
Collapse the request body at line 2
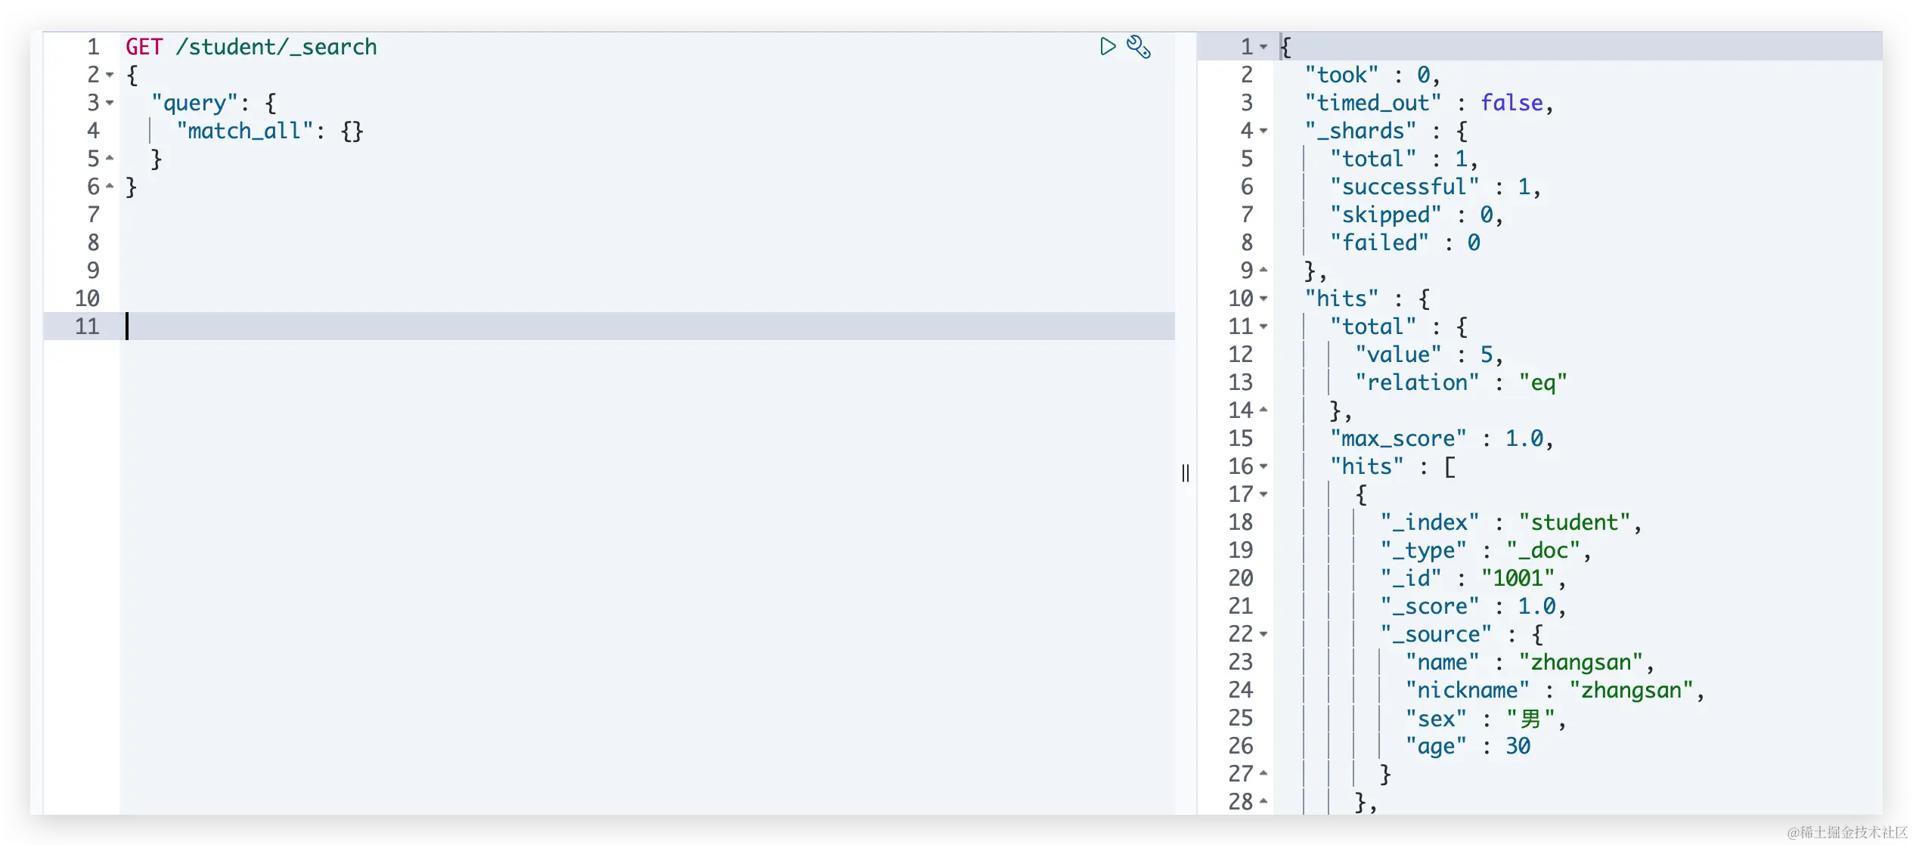(110, 75)
